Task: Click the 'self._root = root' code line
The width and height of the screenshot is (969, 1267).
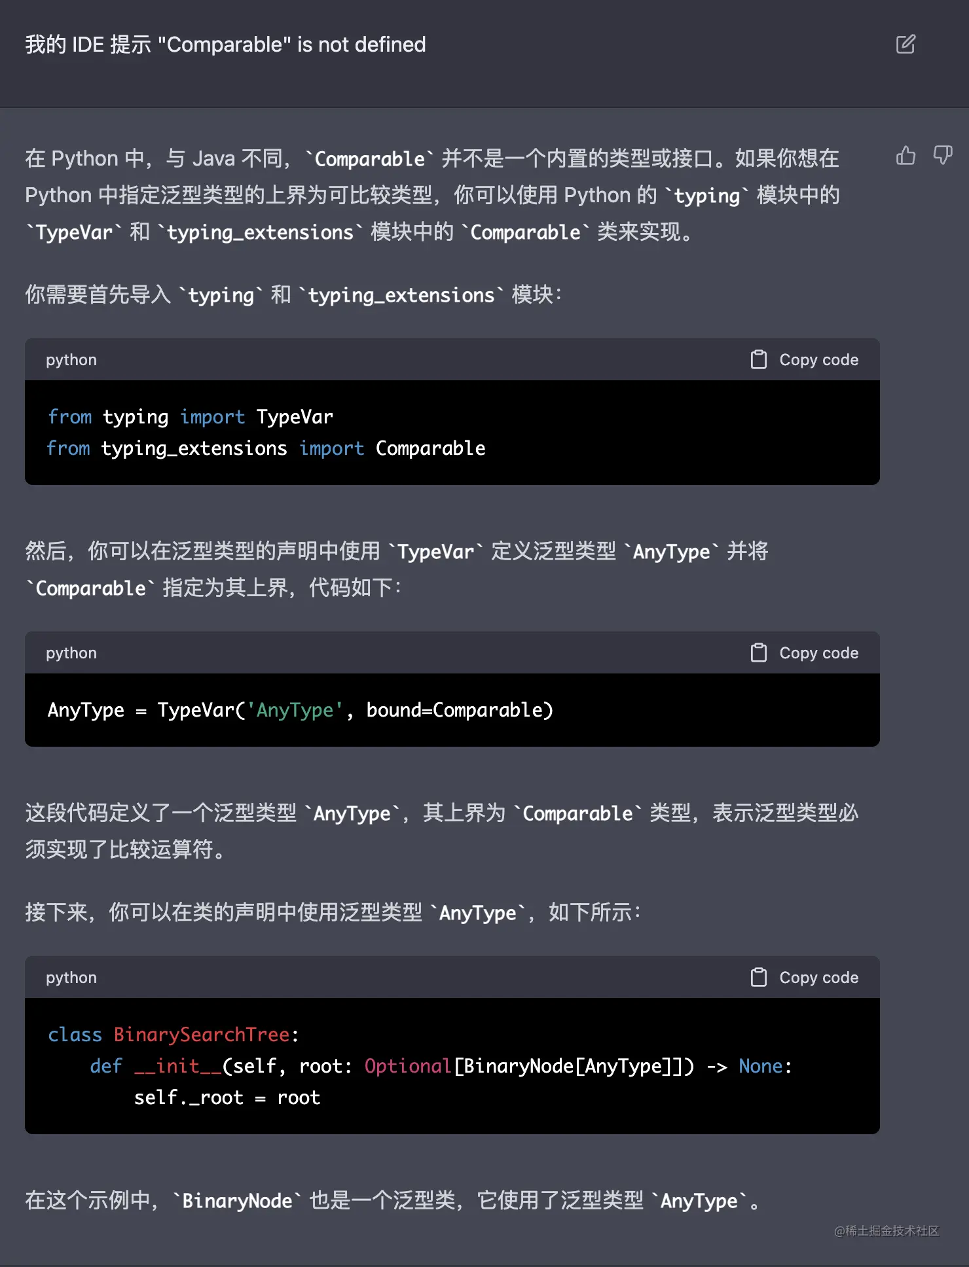Action: pyautogui.click(x=227, y=1097)
